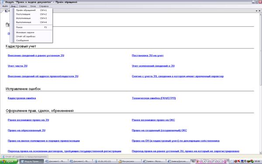
Task: Open link Ранее возникшее право на ОКС
Action: point(153,120)
